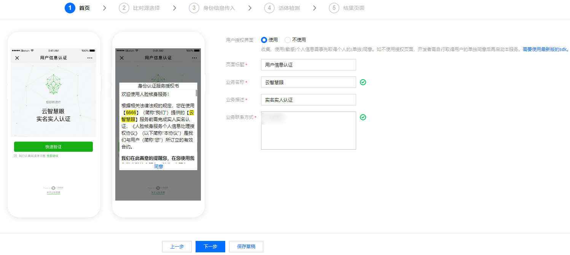Select the 不使用 radio option

pyautogui.click(x=288, y=40)
